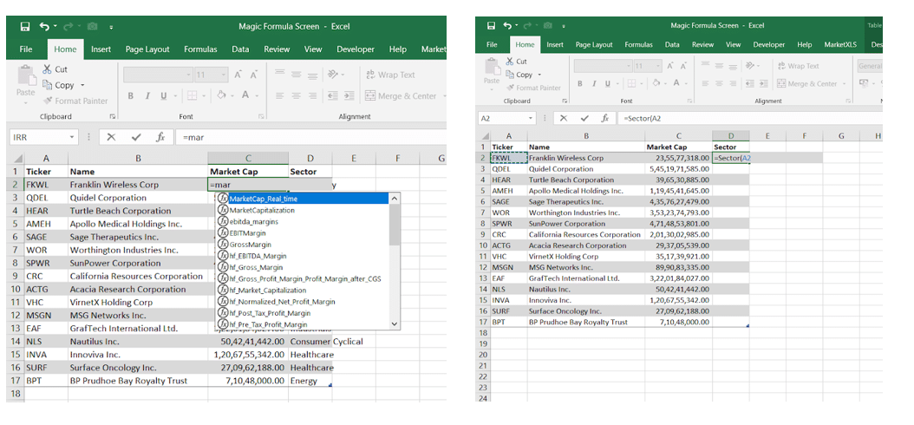Click formula bar showing =mar
Screen dimensions: 914x425
tap(310, 138)
